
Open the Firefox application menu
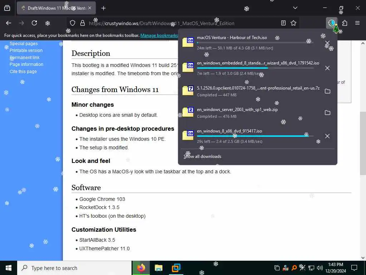click(x=357, y=23)
